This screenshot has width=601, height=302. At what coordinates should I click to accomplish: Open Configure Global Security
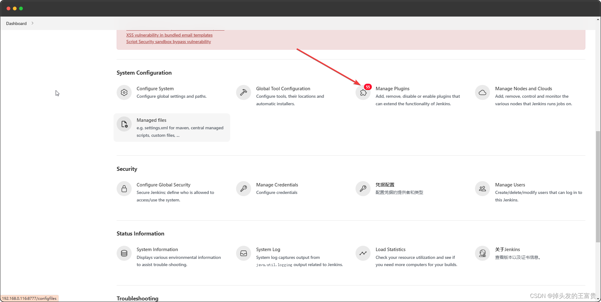(x=163, y=185)
